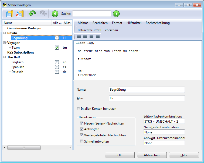Click the delete template icon with red X
The width and height of the screenshot is (204, 163).
(20, 13)
